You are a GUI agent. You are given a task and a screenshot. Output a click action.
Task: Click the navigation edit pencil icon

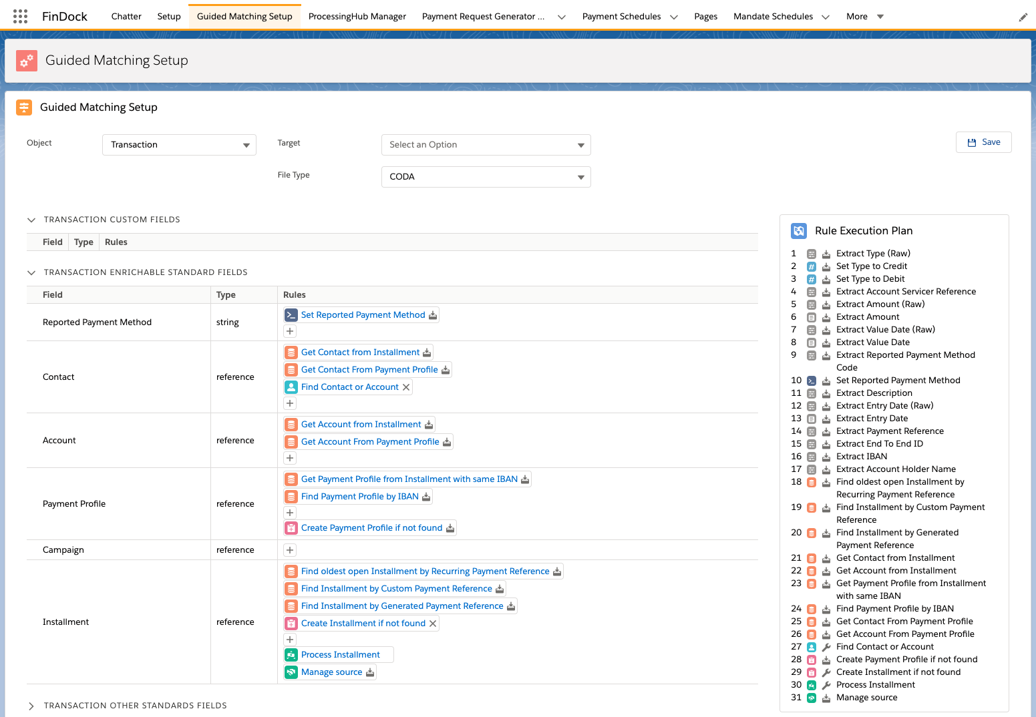click(x=1023, y=17)
